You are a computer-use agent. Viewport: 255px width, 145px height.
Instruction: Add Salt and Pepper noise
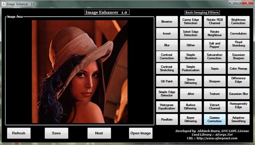[x=215, y=45]
